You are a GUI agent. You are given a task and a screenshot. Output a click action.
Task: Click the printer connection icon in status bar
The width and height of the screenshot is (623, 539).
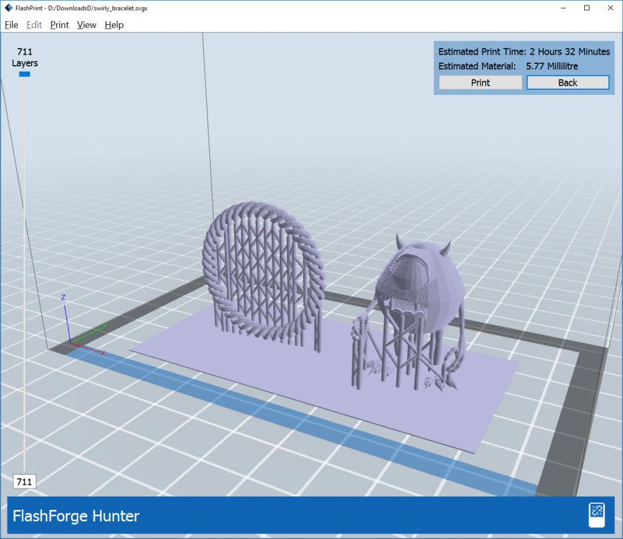coord(596,516)
